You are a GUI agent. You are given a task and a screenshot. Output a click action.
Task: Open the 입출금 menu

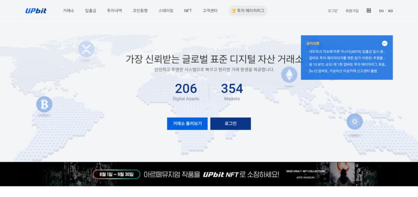pos(91,11)
